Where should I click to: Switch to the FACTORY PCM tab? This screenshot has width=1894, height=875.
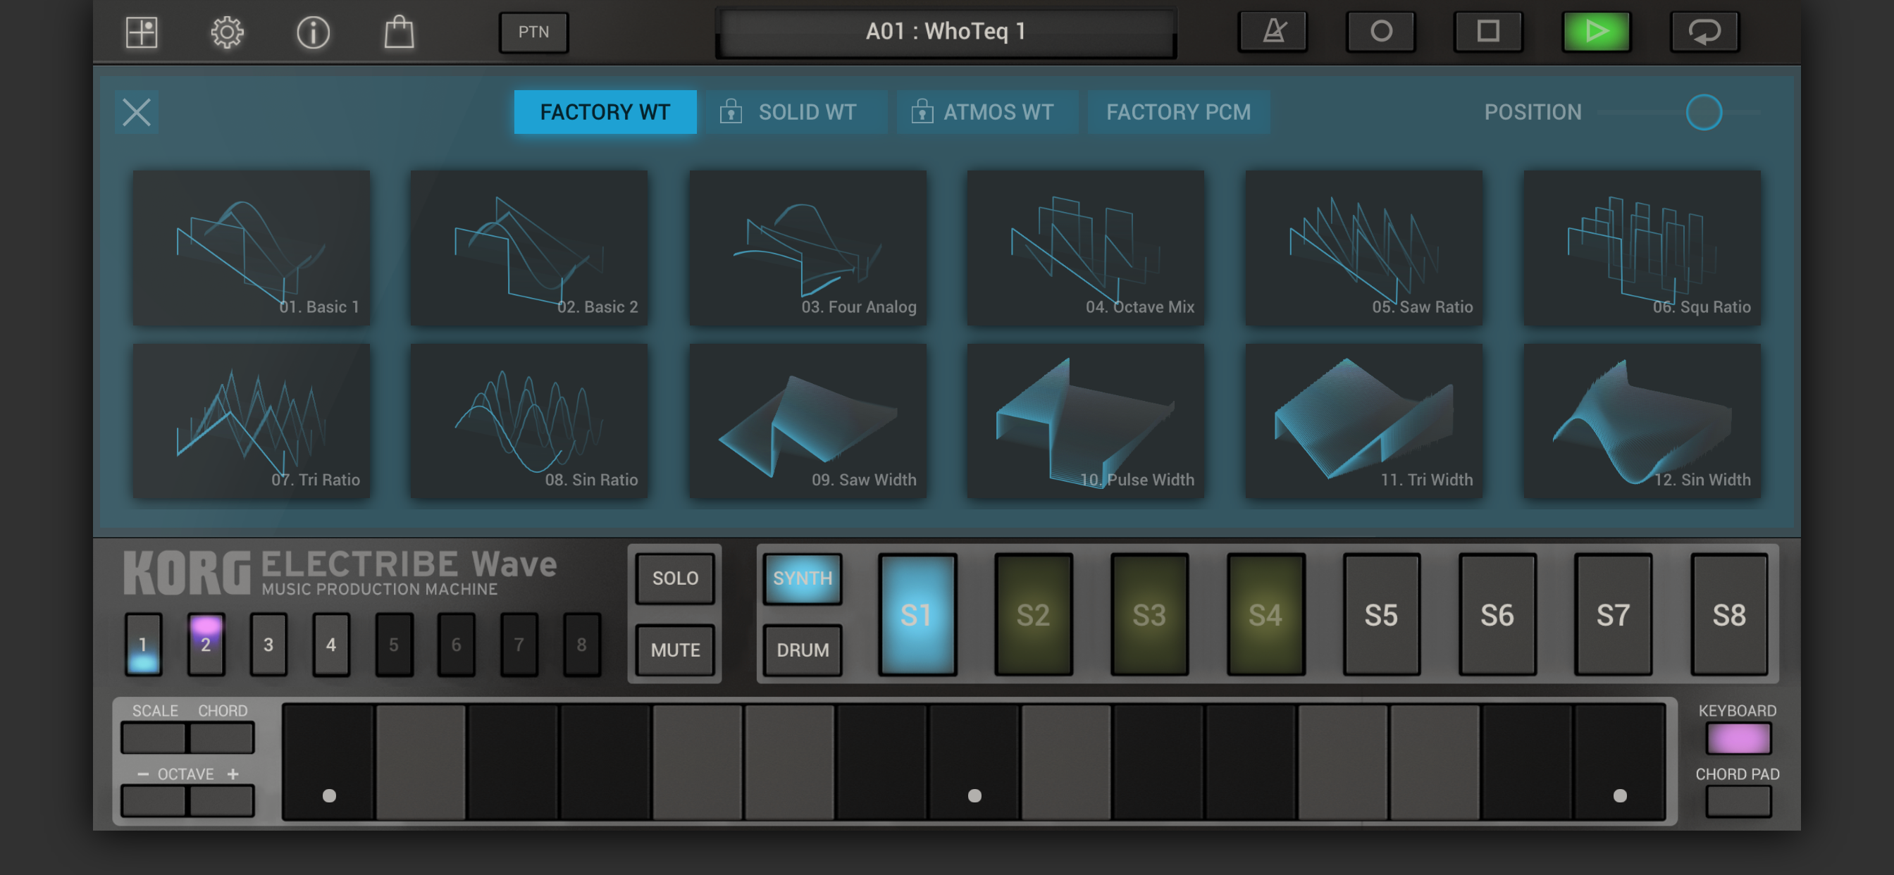(x=1178, y=113)
